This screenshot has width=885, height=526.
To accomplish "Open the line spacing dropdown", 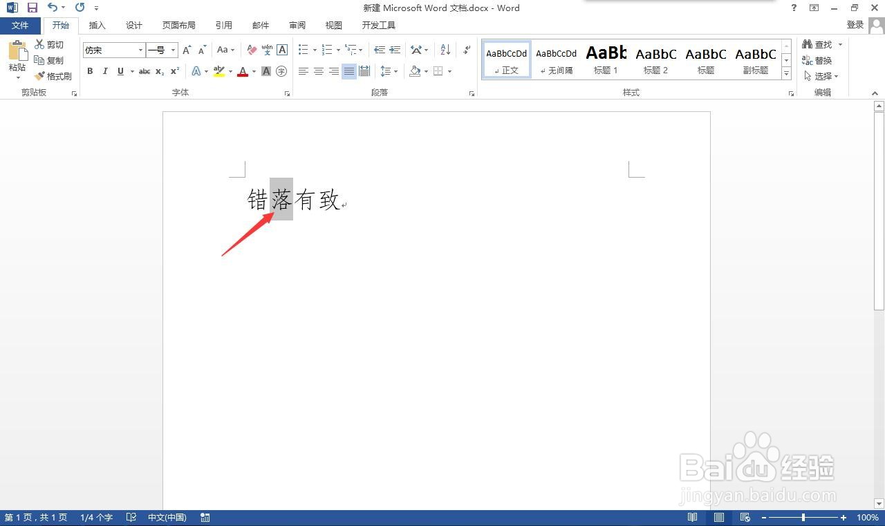I will 389,71.
